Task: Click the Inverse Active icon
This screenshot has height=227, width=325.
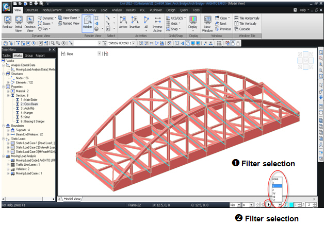Action: 157,23
